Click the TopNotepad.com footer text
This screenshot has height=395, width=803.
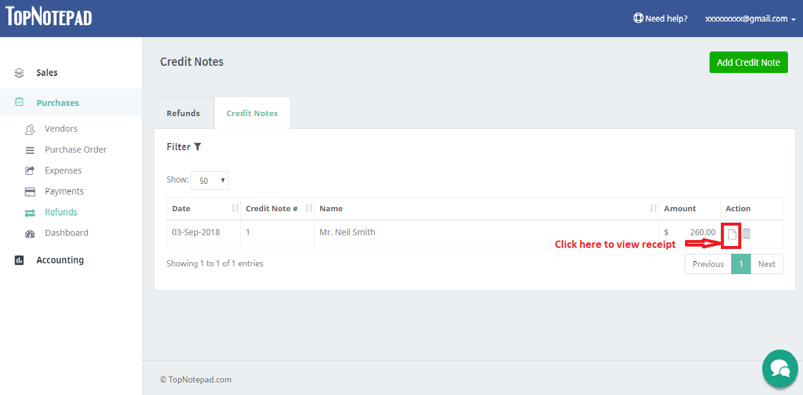196,379
